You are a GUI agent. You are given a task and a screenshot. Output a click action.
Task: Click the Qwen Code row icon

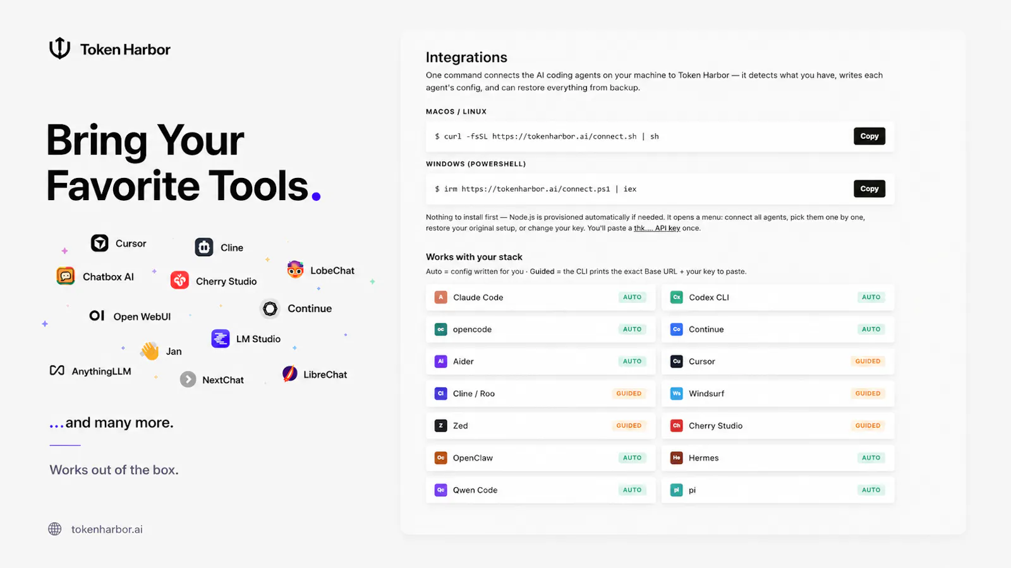(x=441, y=490)
